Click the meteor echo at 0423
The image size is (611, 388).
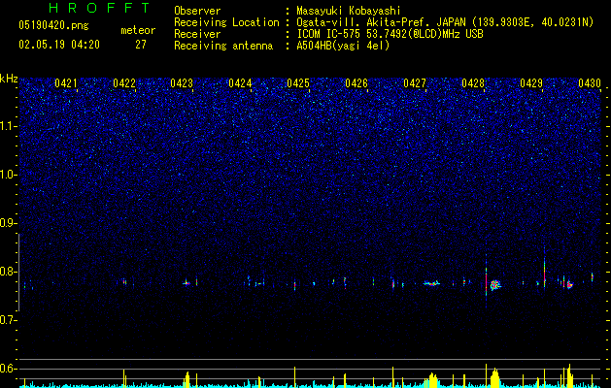[x=187, y=283]
